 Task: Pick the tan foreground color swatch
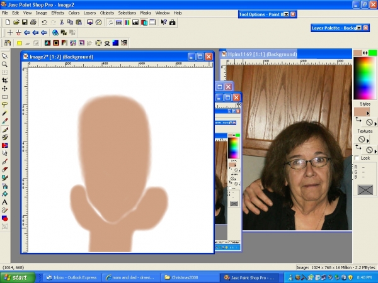(x=358, y=53)
